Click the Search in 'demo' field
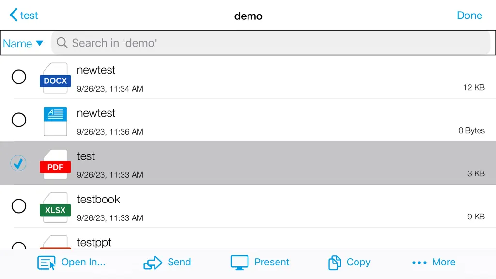 point(271,43)
